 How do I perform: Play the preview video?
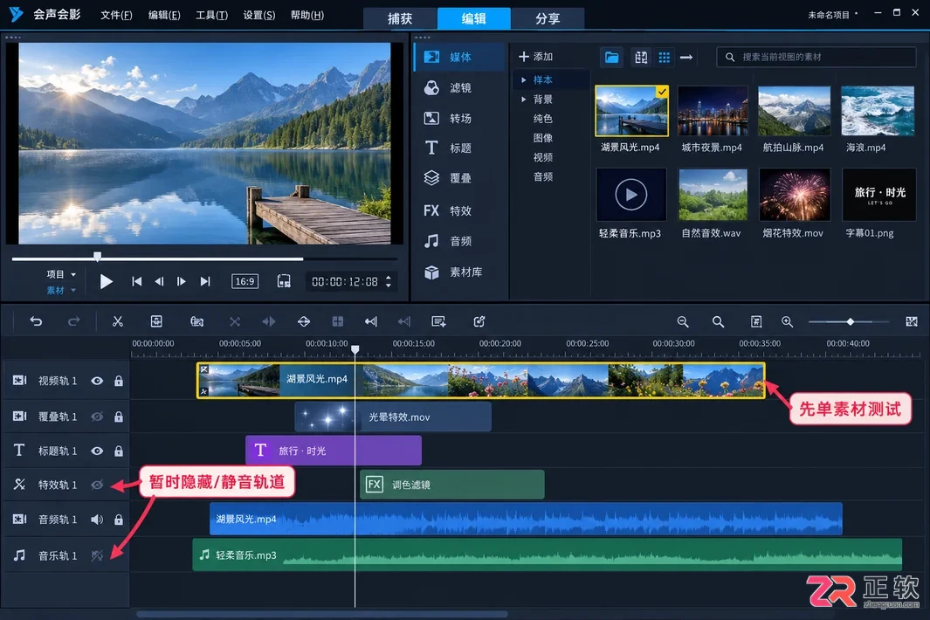click(107, 281)
